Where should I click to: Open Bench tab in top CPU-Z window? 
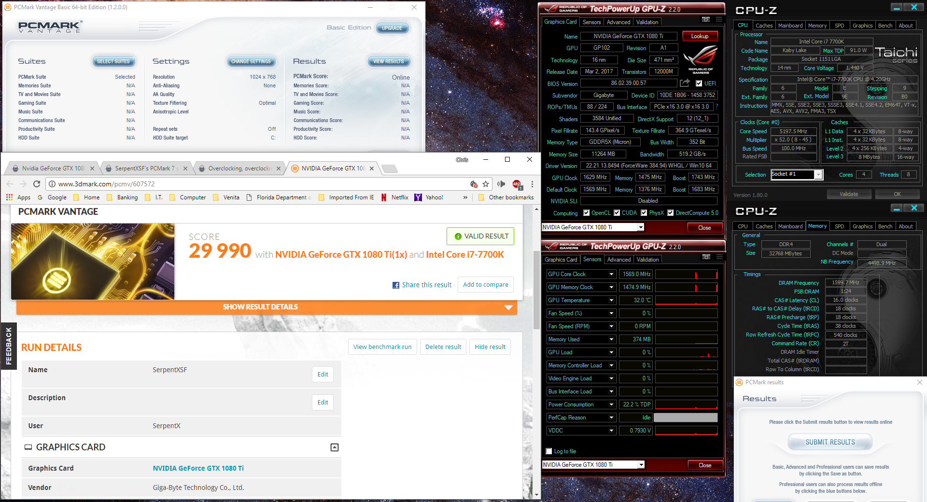coord(885,26)
